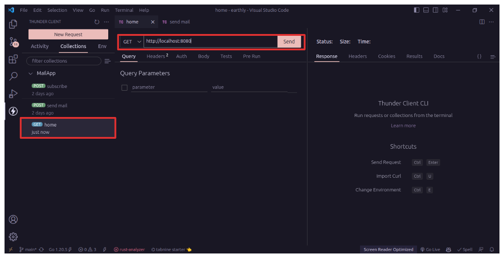Click the refresh icon in Thunder Client header
This screenshot has height=258, width=504.
pos(96,22)
